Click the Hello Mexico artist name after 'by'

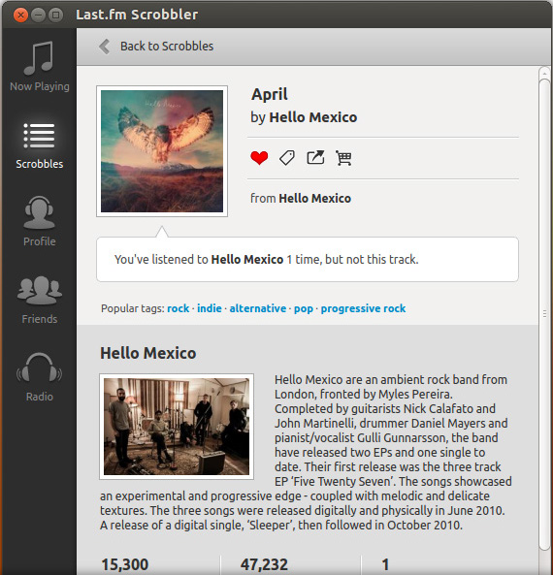(313, 117)
